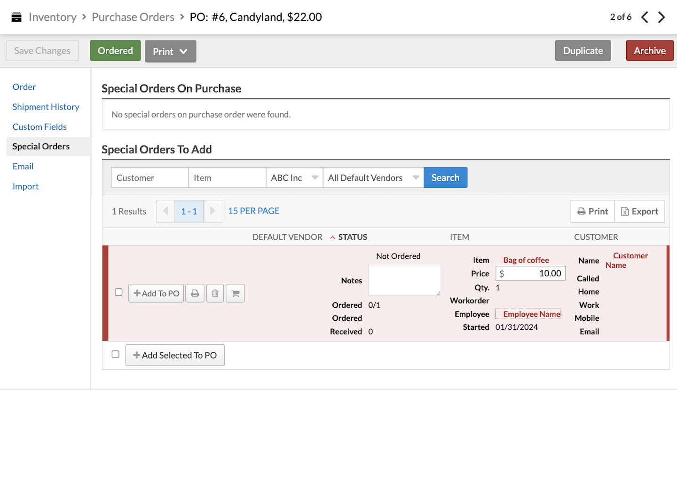Click the Customer search input field
This screenshot has width=677, height=494.
click(x=150, y=178)
